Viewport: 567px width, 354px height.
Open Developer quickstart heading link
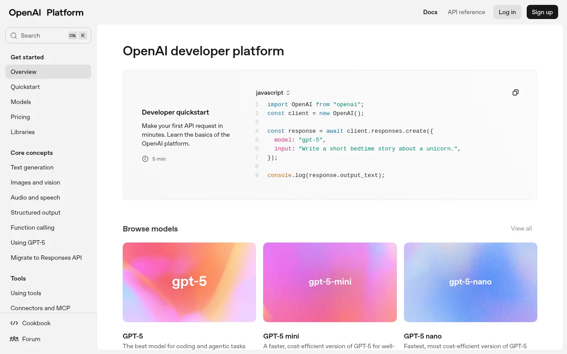pyautogui.click(x=175, y=112)
